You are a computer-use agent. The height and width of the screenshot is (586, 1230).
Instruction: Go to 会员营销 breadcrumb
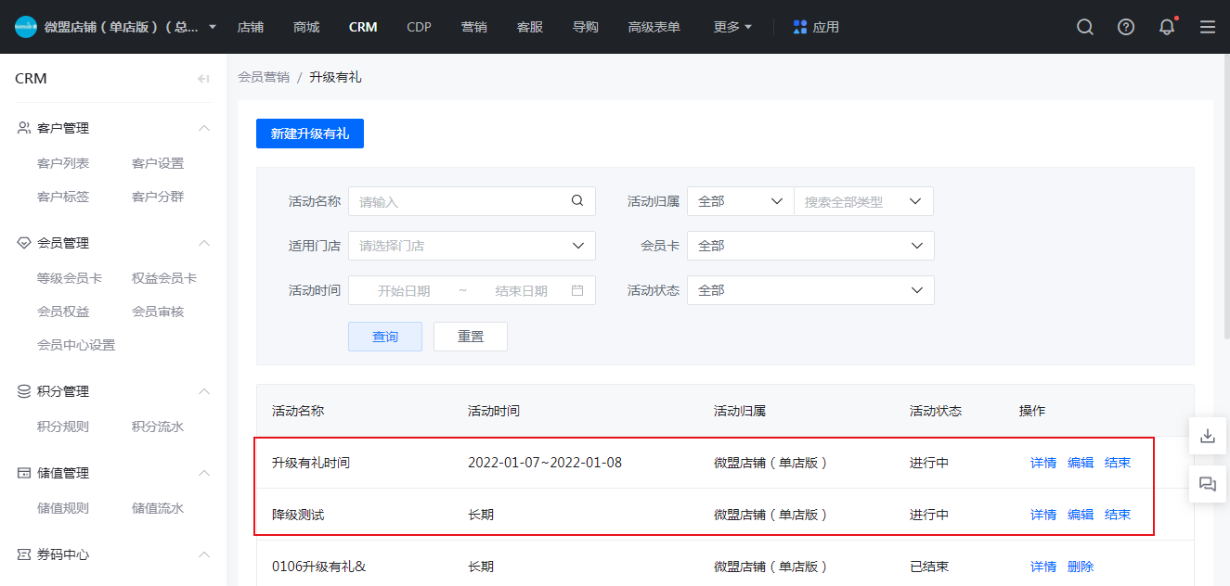coord(264,77)
